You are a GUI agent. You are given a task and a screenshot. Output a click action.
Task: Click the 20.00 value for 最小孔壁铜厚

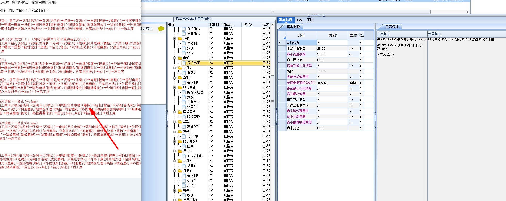pos(332,54)
